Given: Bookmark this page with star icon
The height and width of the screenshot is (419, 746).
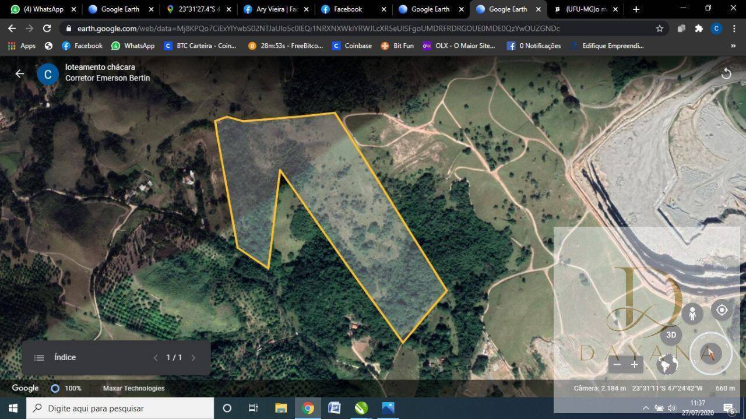Looking at the screenshot, I should 659,28.
